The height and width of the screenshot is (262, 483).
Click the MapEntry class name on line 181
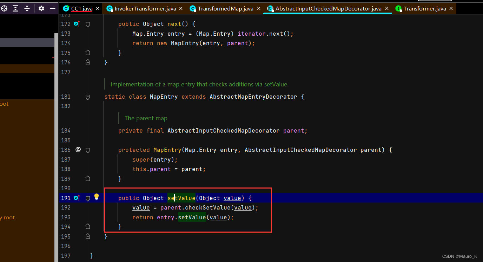click(164, 97)
